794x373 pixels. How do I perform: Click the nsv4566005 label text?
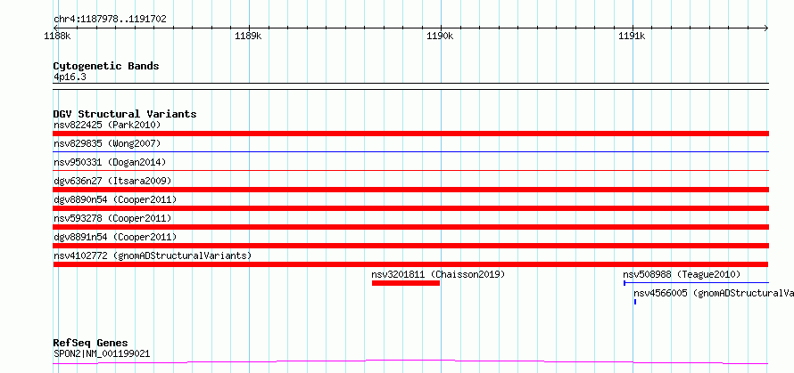pos(714,293)
